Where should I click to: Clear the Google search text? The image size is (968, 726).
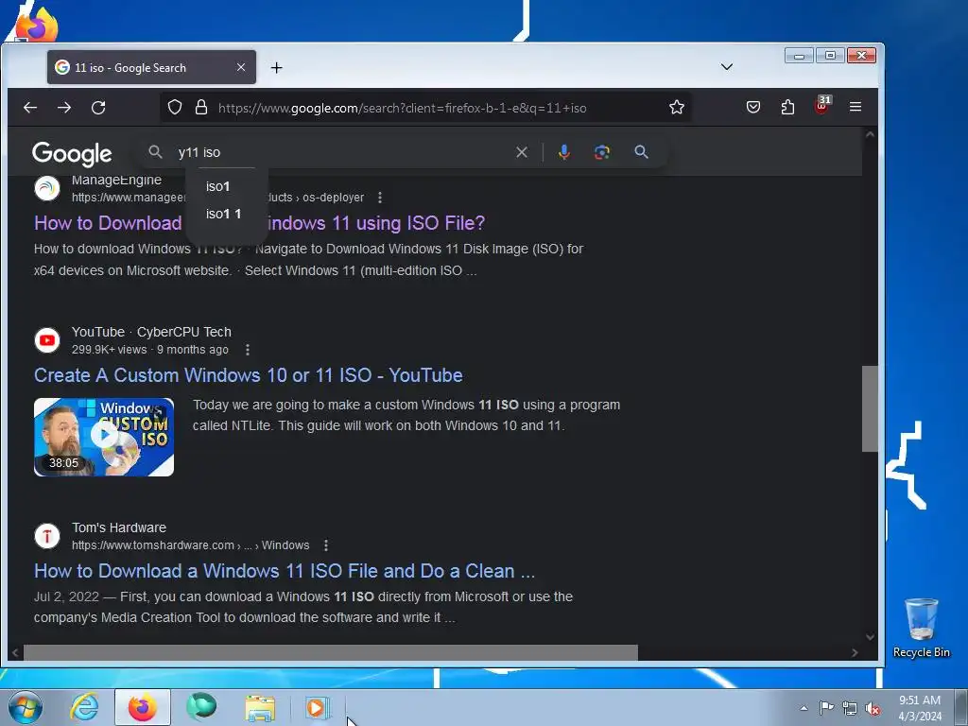522,152
